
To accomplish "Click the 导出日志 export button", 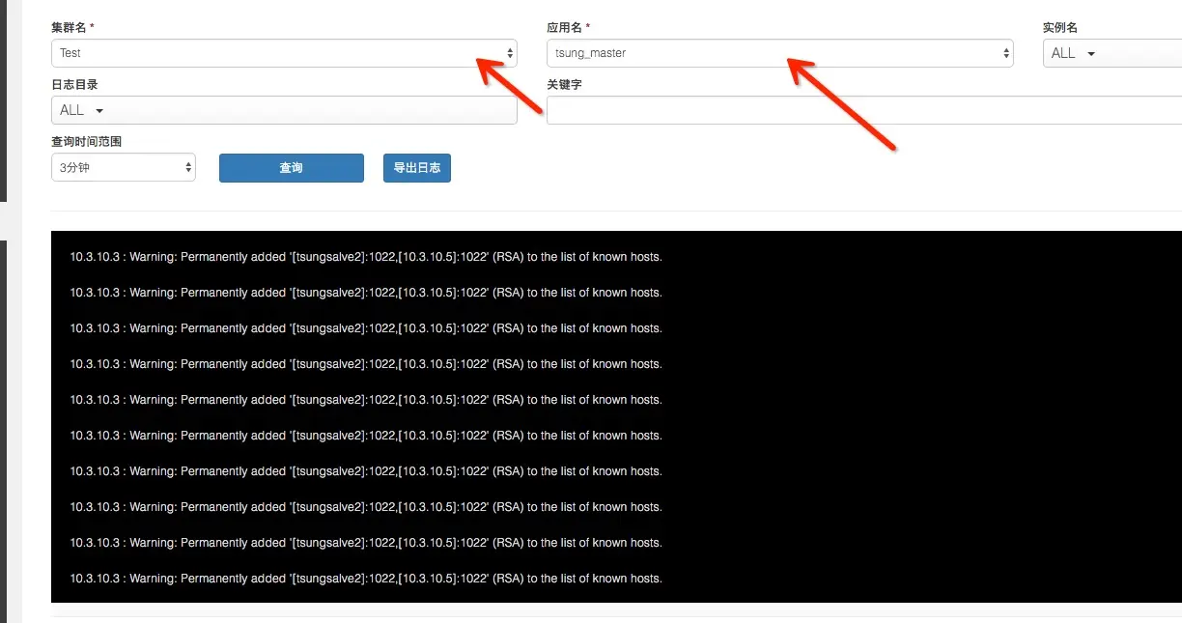I will [417, 167].
